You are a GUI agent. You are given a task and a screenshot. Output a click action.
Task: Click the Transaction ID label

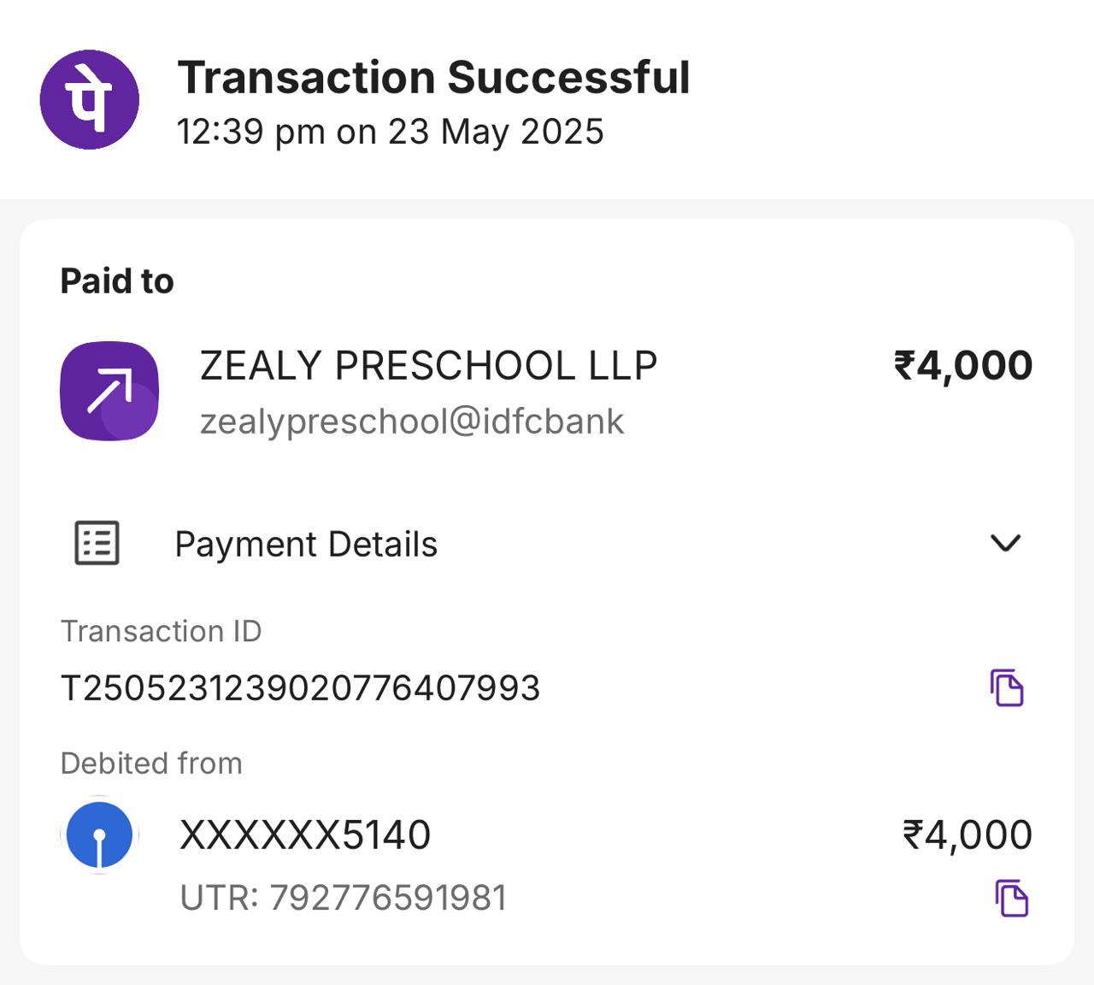[x=161, y=631]
